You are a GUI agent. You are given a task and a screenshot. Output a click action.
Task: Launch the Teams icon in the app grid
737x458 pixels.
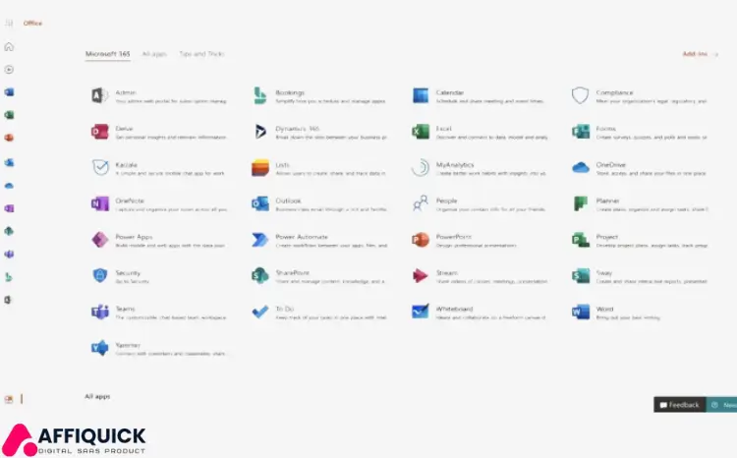tap(99, 312)
